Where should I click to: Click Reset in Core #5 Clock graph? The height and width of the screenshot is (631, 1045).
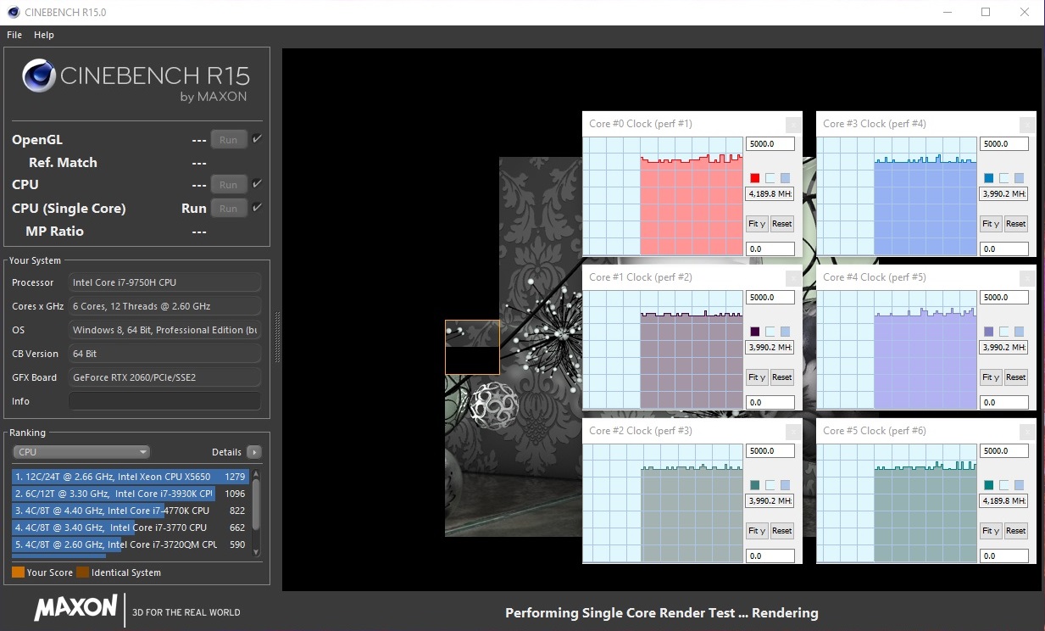click(1015, 531)
